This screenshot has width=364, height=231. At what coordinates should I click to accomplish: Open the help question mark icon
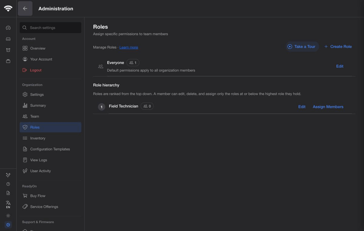(8, 184)
